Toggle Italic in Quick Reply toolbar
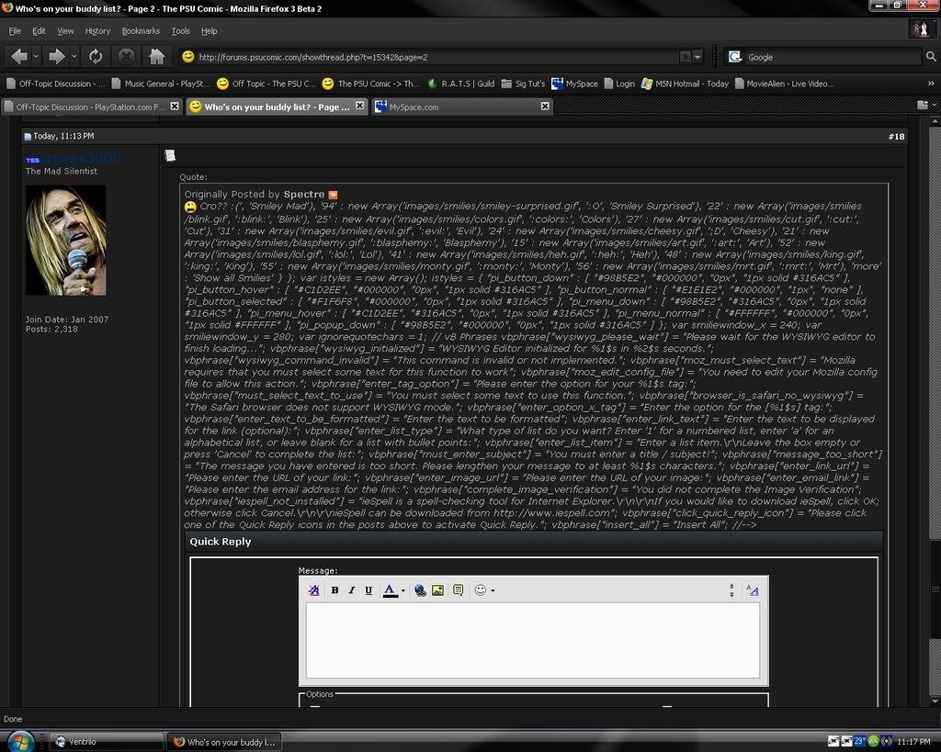 [x=352, y=590]
